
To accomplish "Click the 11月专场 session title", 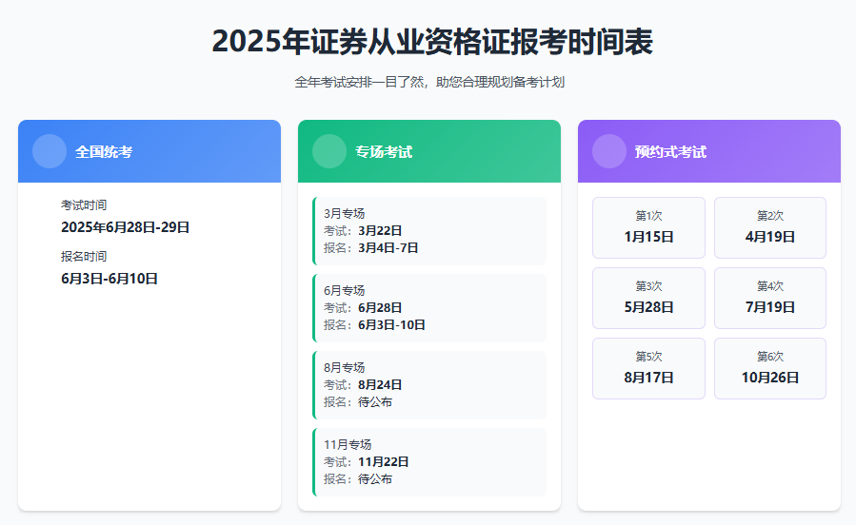I will 348,445.
